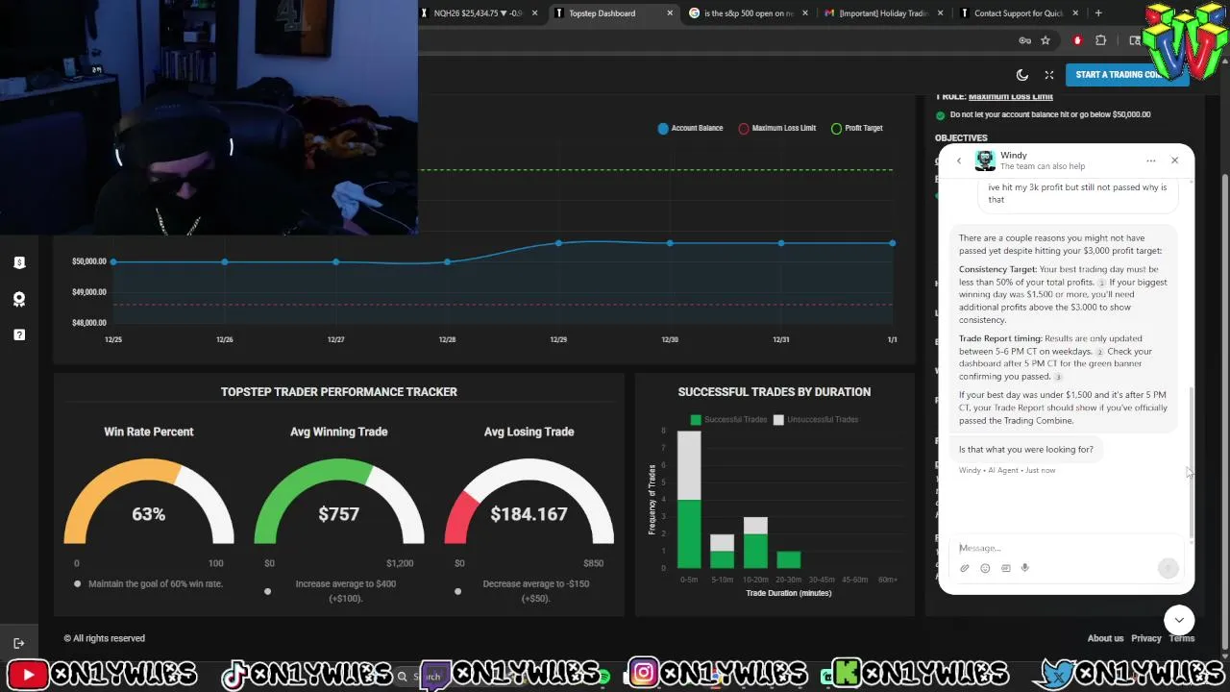
Task: Click the fullscreen expand icon in the header
Action: coord(1049,75)
